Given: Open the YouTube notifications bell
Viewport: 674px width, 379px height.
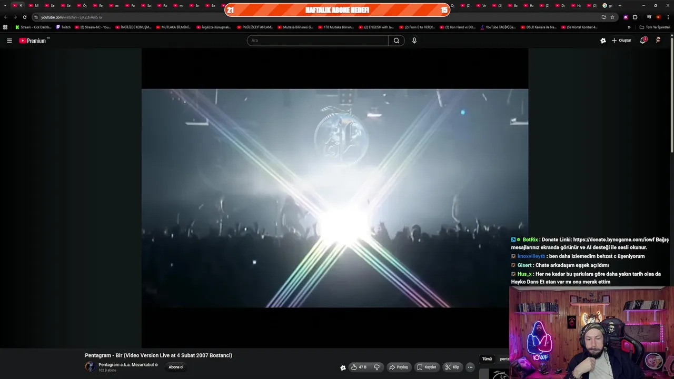Looking at the screenshot, I should (643, 41).
